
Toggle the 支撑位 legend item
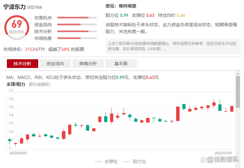[106, 162]
